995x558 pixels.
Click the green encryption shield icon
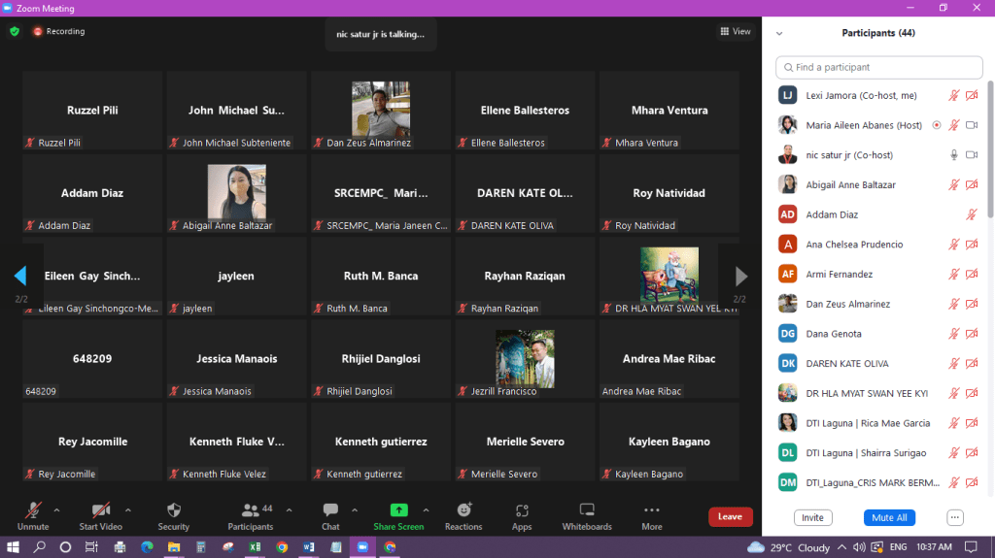[x=15, y=31]
